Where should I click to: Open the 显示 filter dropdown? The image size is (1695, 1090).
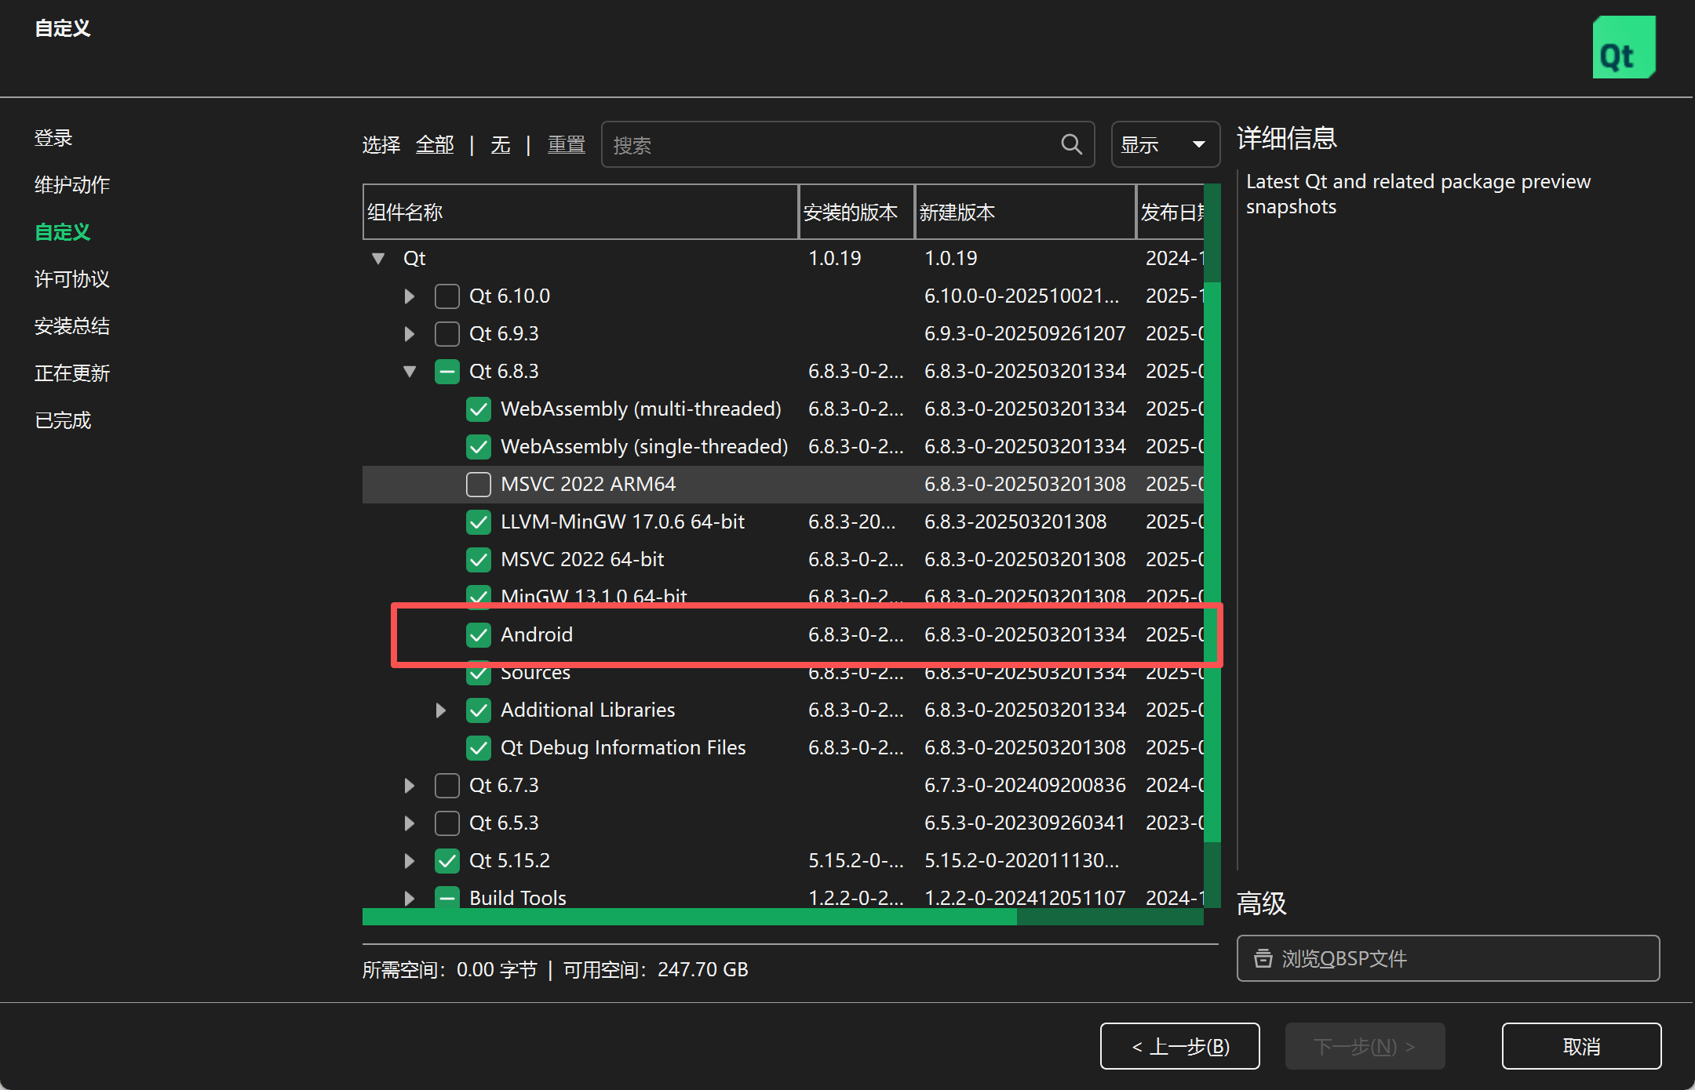(1165, 144)
